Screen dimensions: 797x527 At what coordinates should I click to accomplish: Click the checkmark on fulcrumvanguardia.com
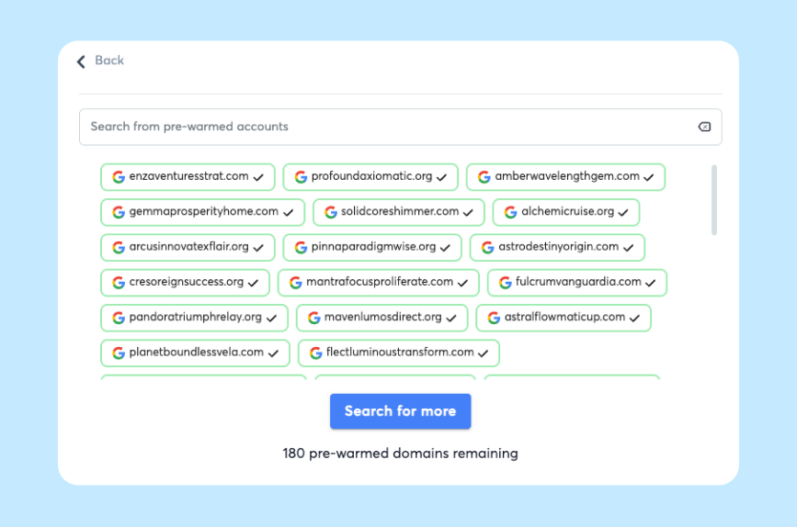(651, 284)
